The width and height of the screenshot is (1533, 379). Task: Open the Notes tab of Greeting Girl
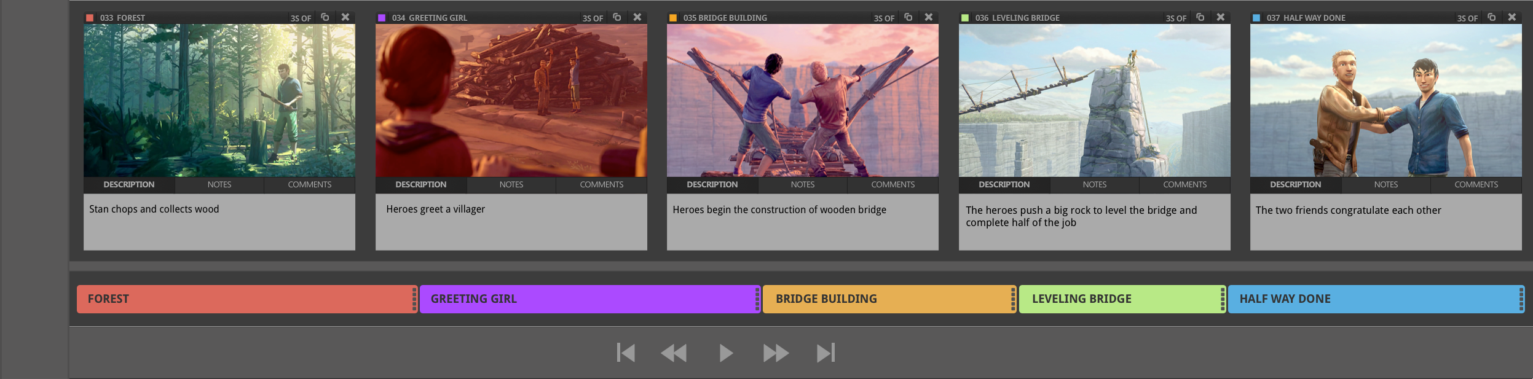pos(511,185)
